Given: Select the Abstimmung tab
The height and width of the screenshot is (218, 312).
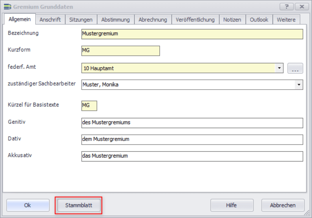Looking at the screenshot, I should [x=115, y=19].
